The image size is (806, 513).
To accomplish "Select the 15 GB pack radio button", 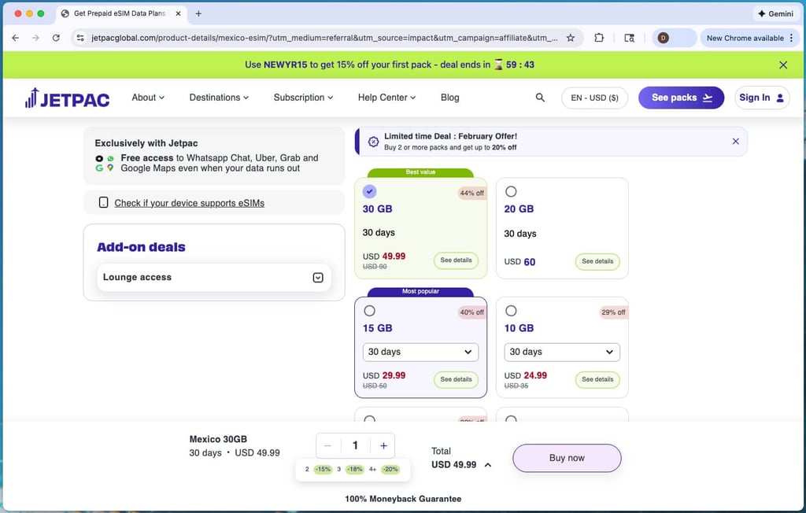I will [370, 311].
